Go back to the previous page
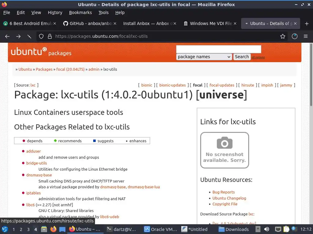313x234 pixels. tap(7, 37)
